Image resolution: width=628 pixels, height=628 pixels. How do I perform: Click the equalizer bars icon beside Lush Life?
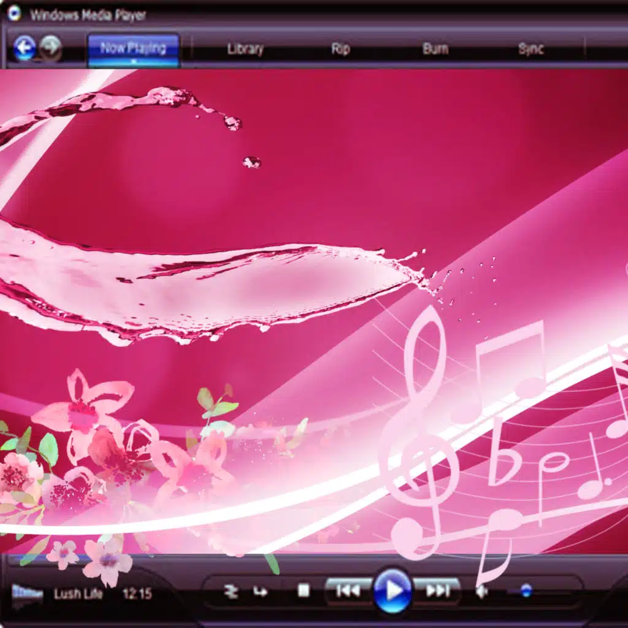point(27,592)
